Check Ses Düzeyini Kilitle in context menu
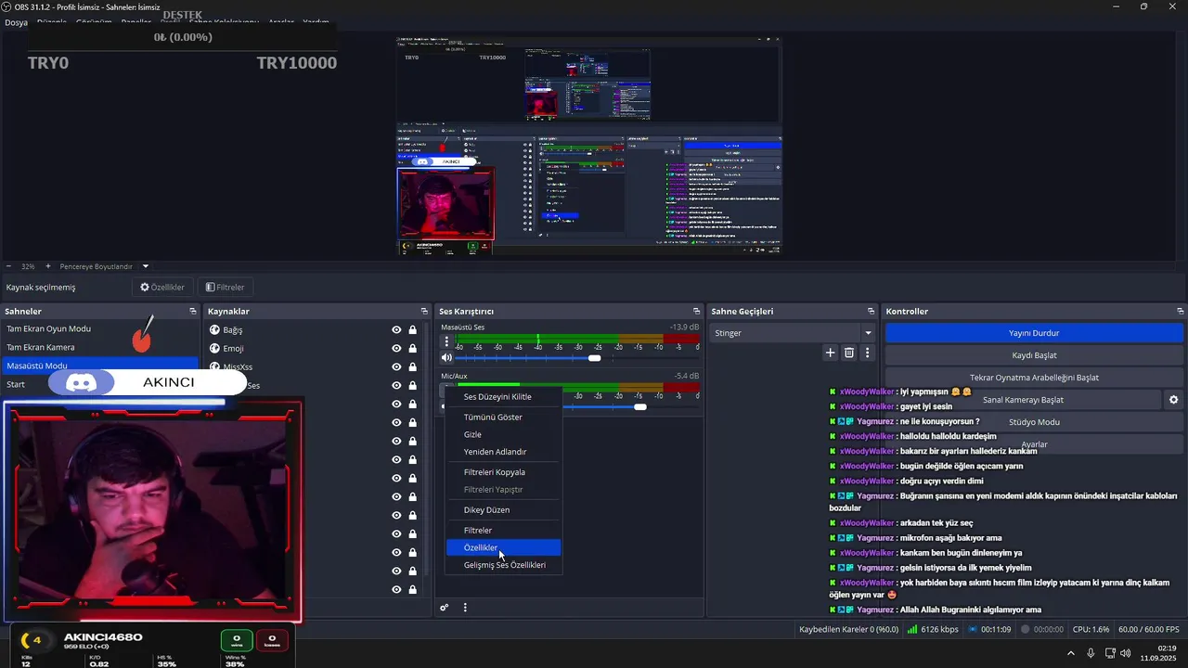The height and width of the screenshot is (668, 1188). 503,397
